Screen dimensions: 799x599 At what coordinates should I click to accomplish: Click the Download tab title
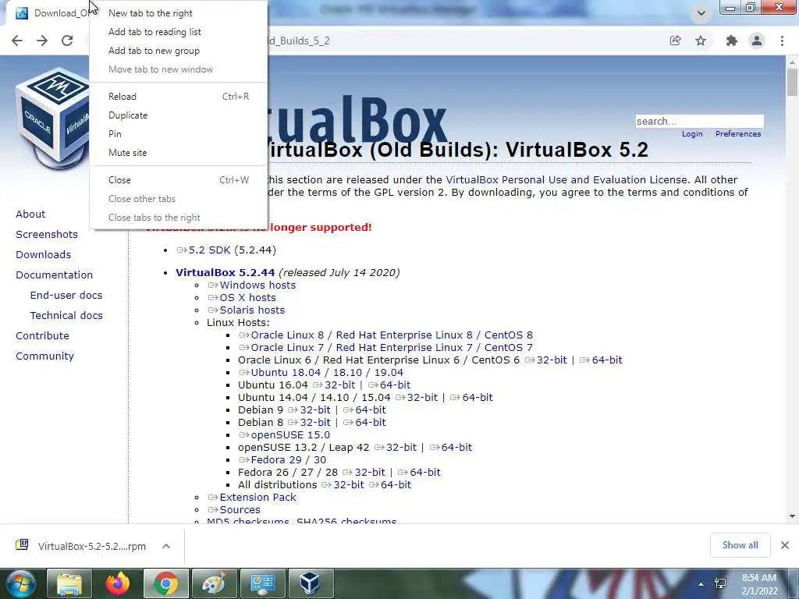coord(61,13)
